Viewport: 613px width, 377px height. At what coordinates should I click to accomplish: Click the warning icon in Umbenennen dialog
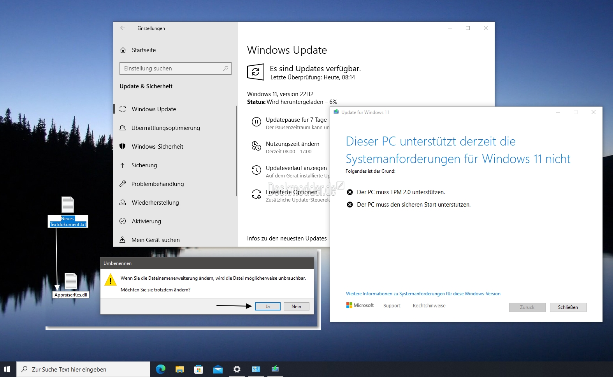111,280
